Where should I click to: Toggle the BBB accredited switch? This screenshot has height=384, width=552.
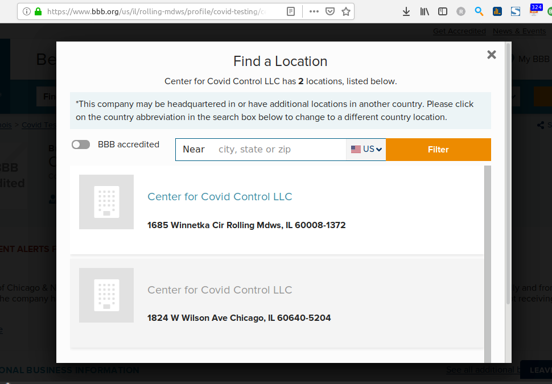coord(81,144)
